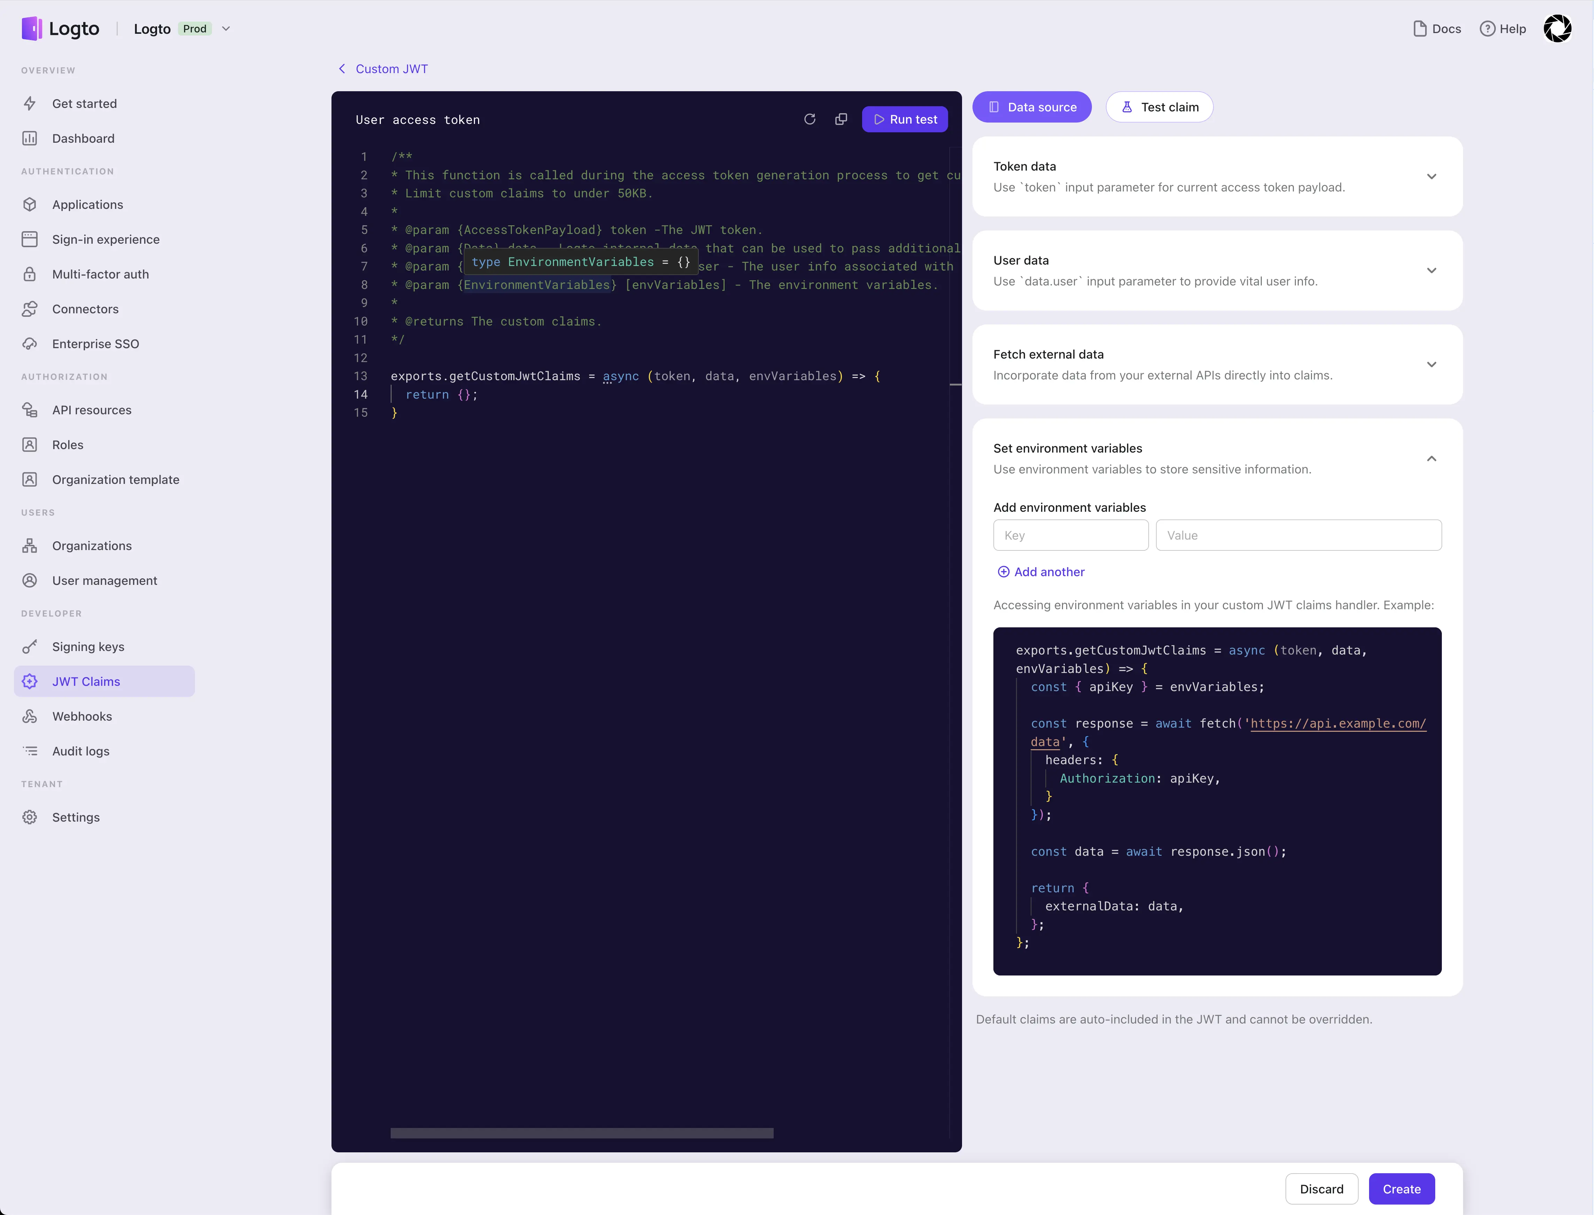Run test on the user access token
Viewport: 1594px width, 1215px height.
point(905,119)
